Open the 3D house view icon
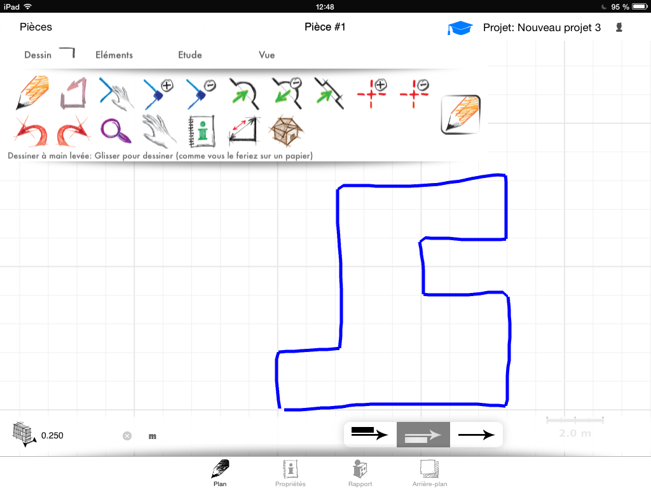 point(287,130)
